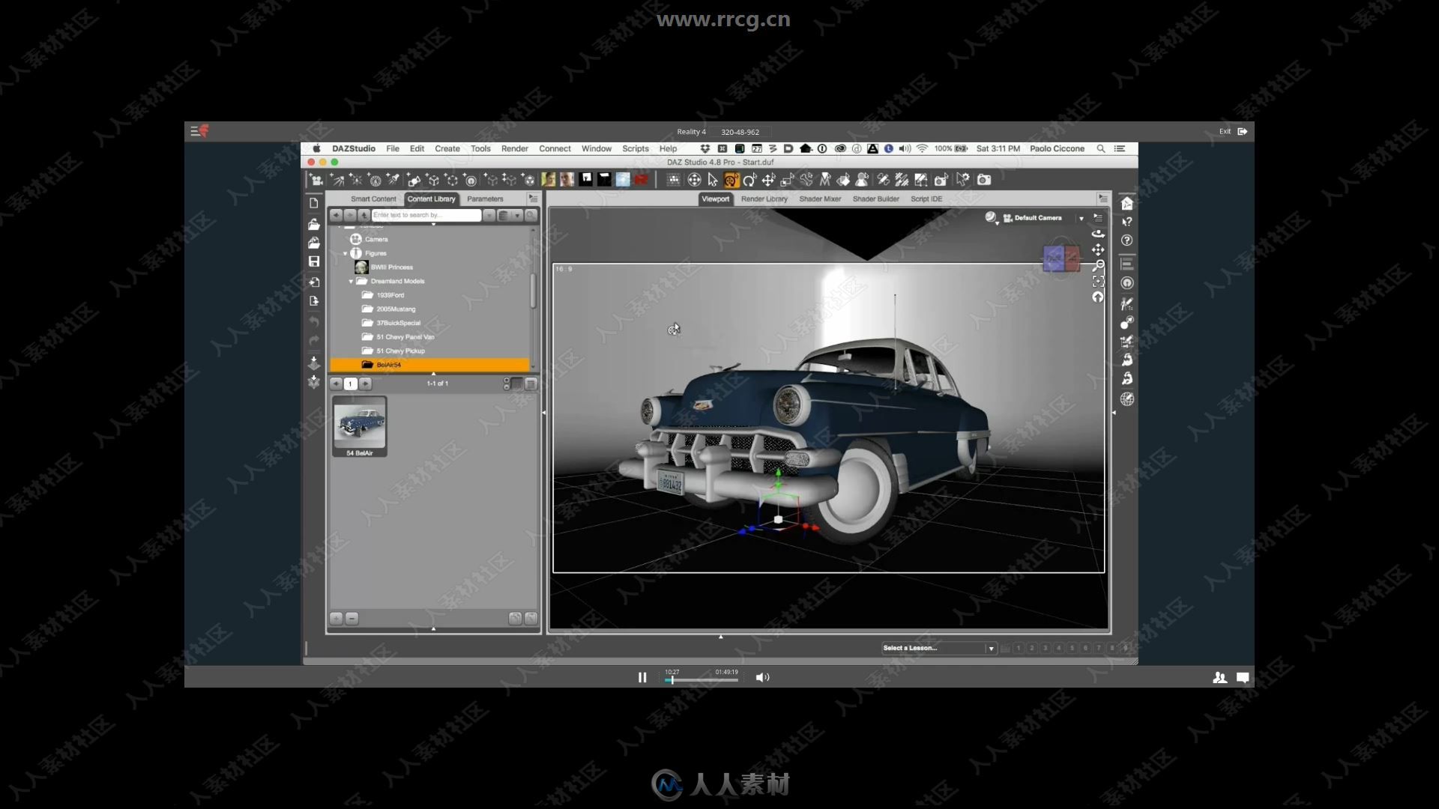Select the Spot Render camera tool

point(941,180)
